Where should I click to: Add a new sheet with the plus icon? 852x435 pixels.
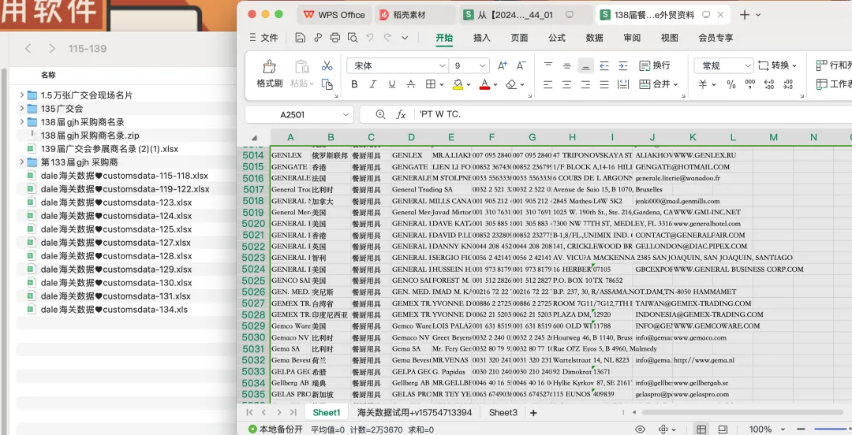(533, 413)
